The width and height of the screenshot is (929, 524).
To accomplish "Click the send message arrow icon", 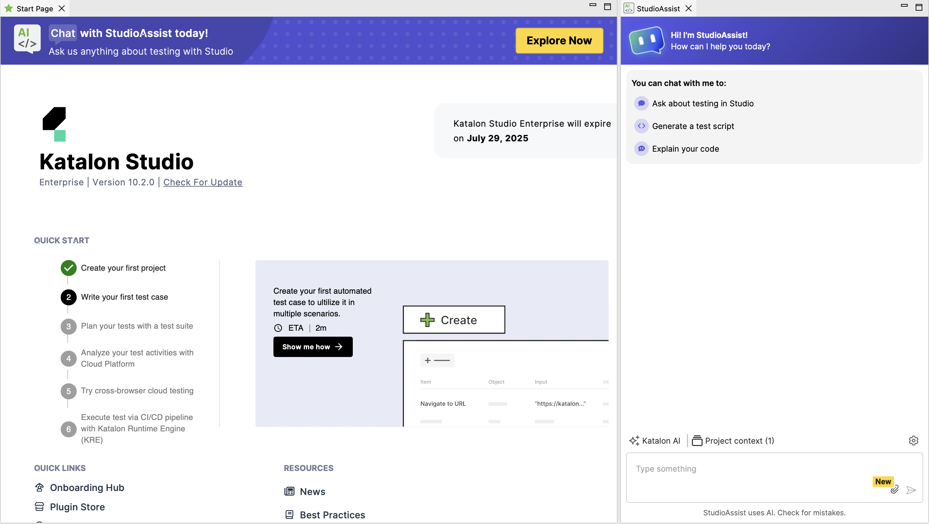I will (x=911, y=490).
